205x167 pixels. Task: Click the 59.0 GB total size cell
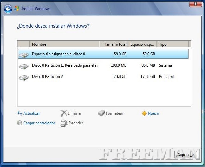(x=120, y=54)
